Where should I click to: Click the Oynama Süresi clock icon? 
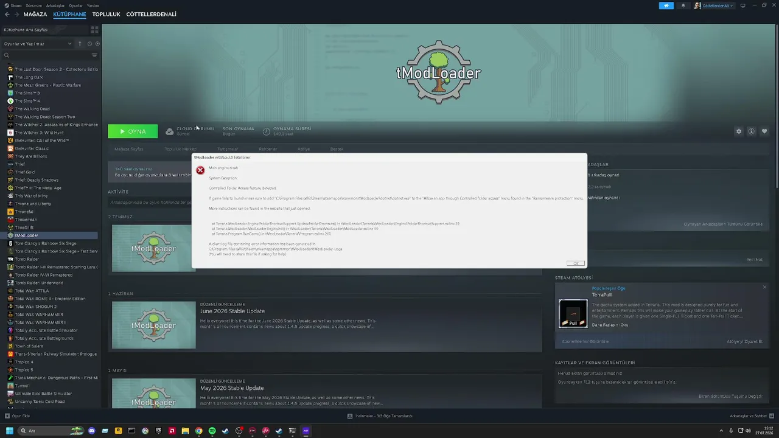267,131
